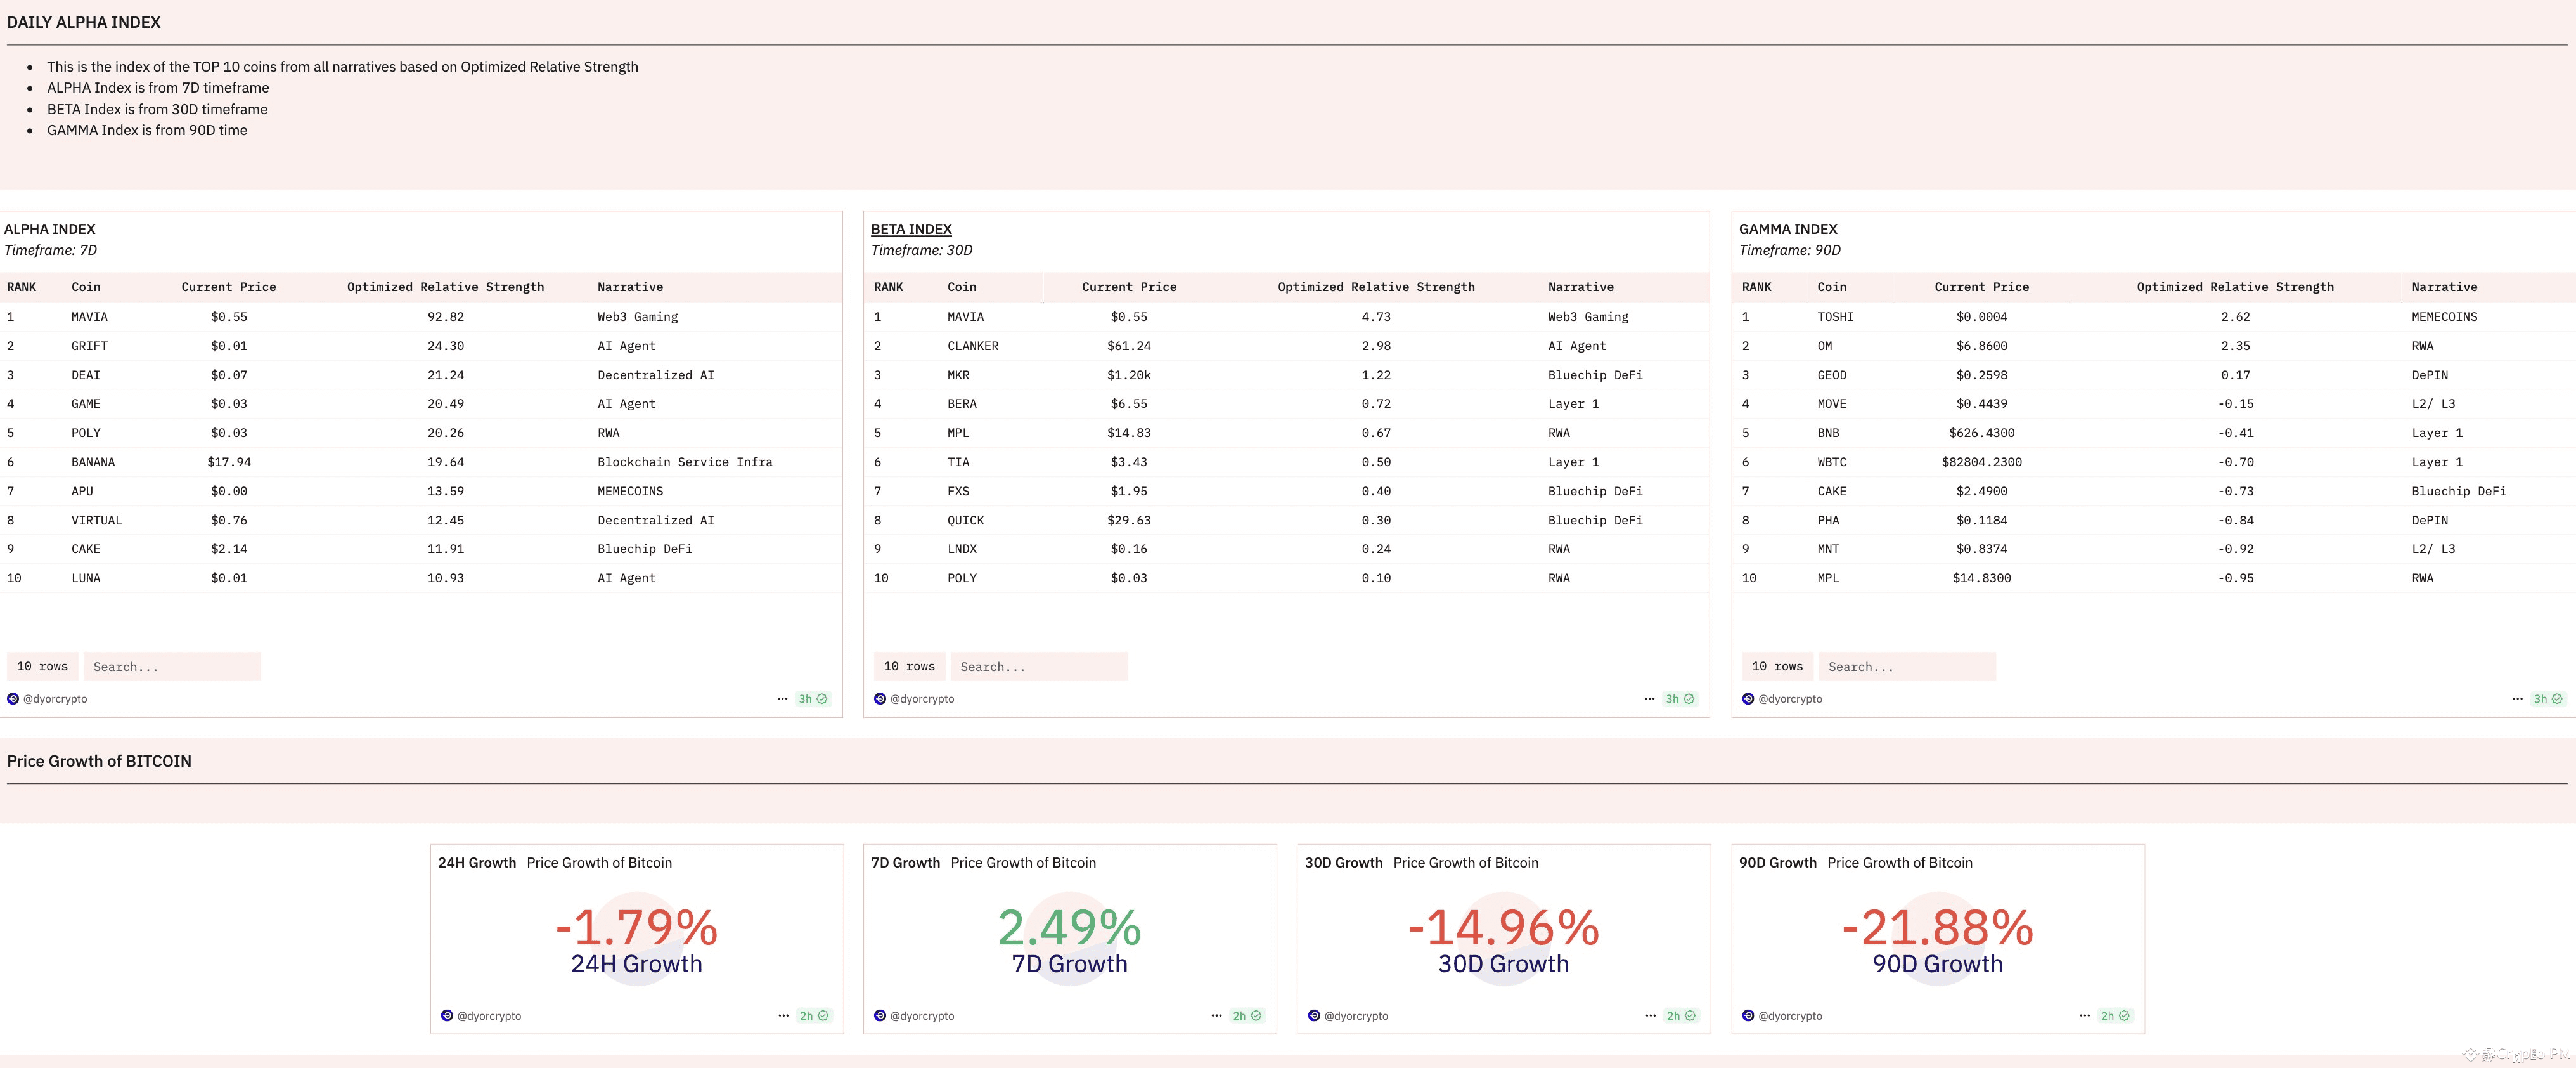Click the @dyorcrypto avatar under 24H Growth
The height and width of the screenshot is (1068, 2576).
pos(447,1015)
